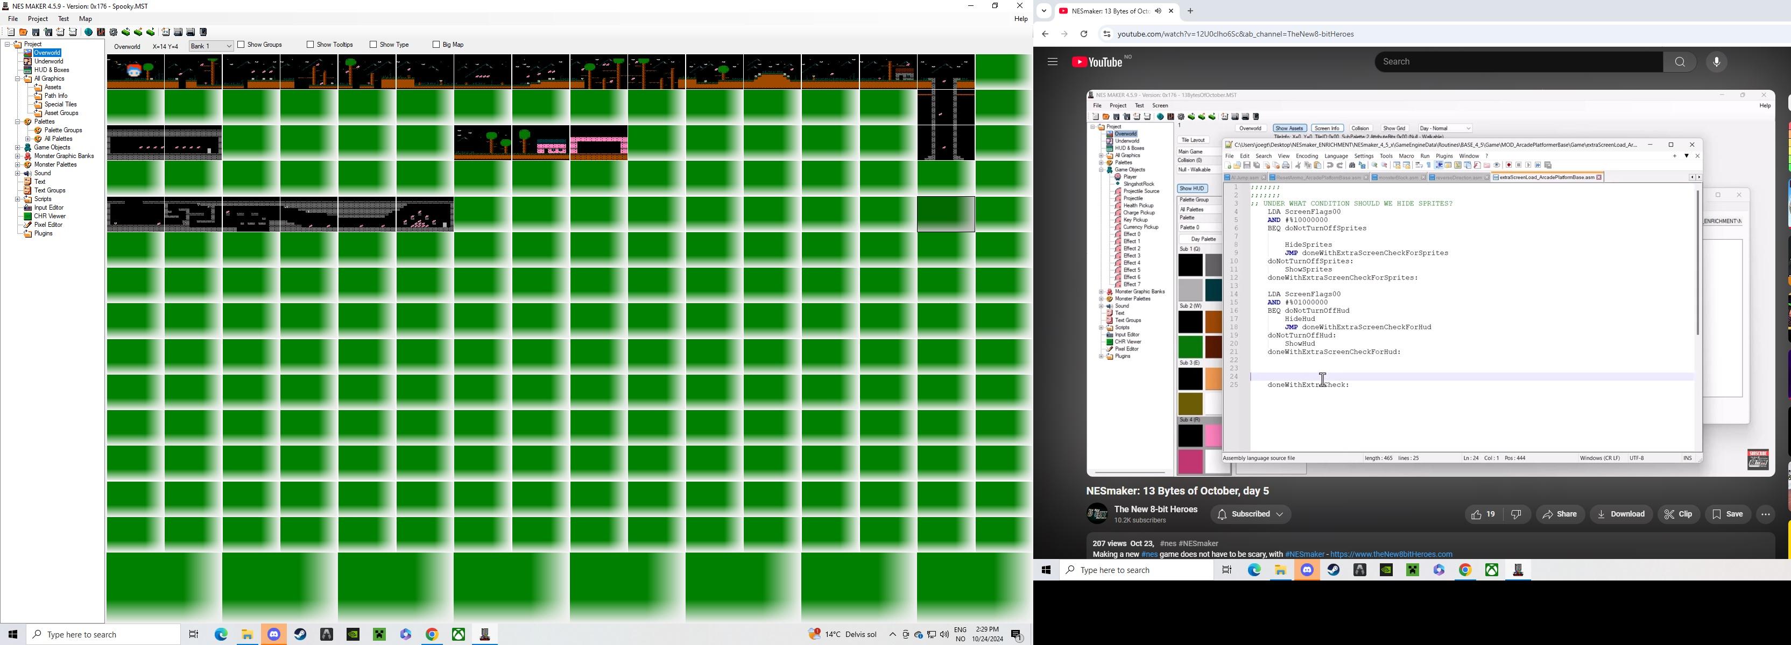This screenshot has width=1791, height=645.
Task: Open the Input Editor tree item
Action: [48, 207]
